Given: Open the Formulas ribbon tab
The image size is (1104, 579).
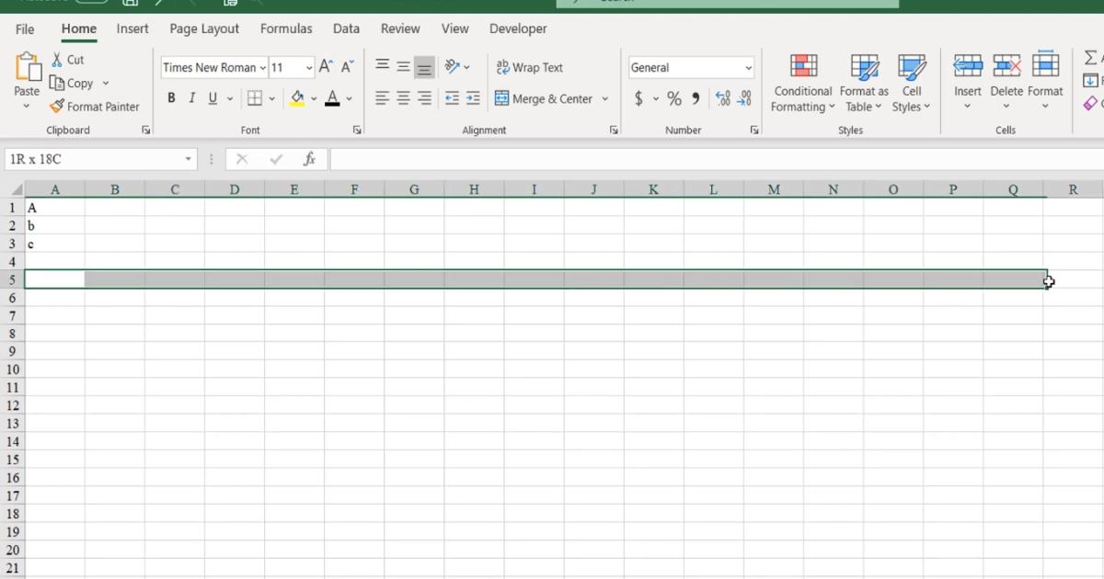Looking at the screenshot, I should tap(286, 28).
